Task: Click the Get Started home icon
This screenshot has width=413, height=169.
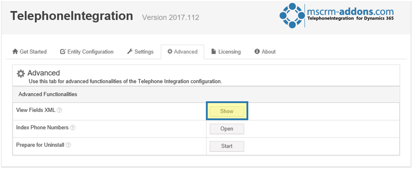Action: 15,52
